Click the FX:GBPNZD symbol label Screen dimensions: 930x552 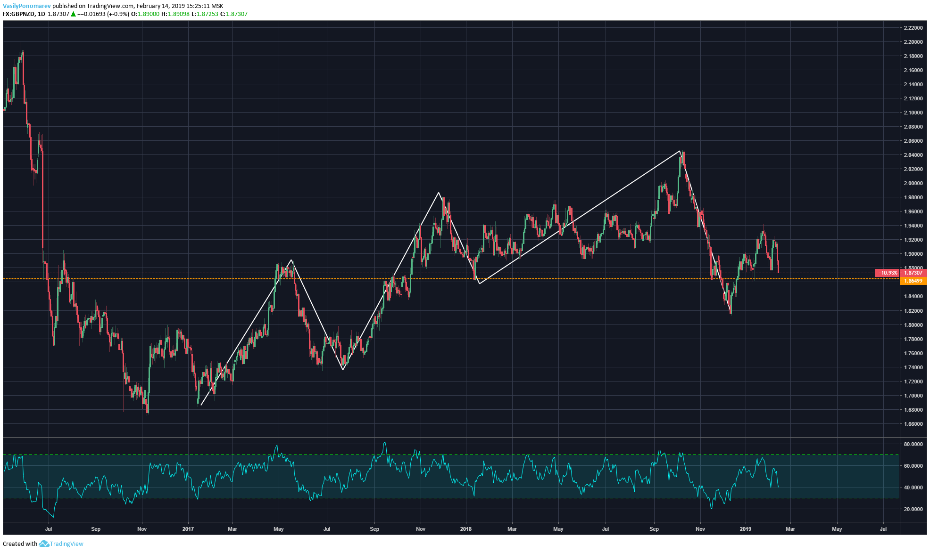[18, 14]
